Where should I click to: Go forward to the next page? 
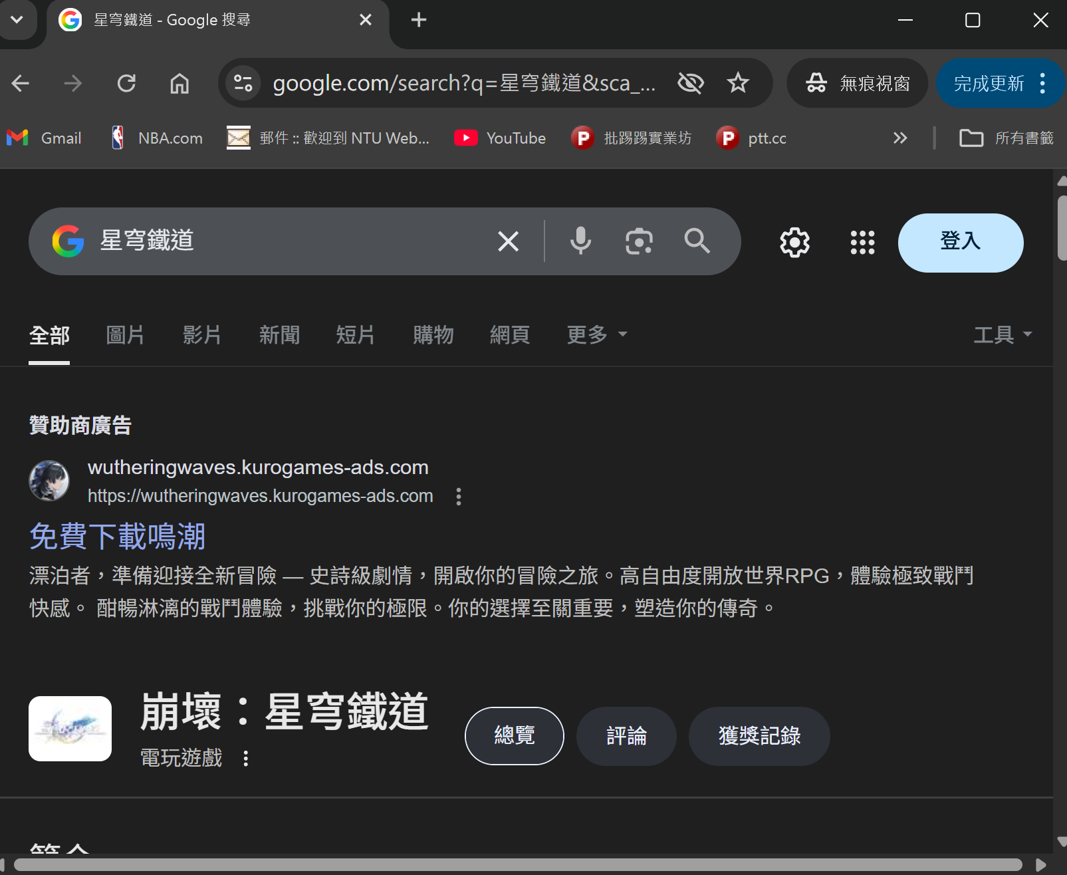pos(73,83)
